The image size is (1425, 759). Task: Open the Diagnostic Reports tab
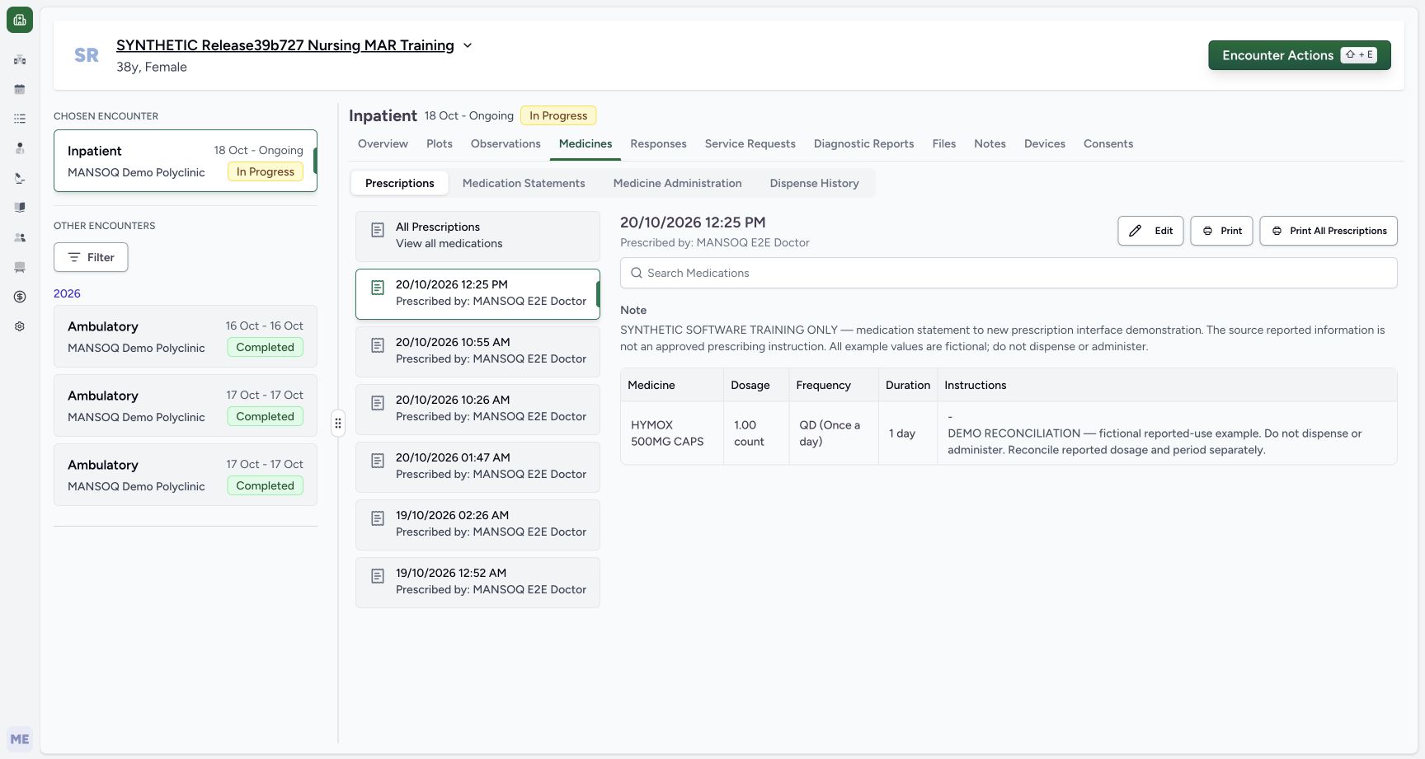click(863, 143)
